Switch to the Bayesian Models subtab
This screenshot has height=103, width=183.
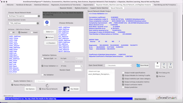(66, 8)
